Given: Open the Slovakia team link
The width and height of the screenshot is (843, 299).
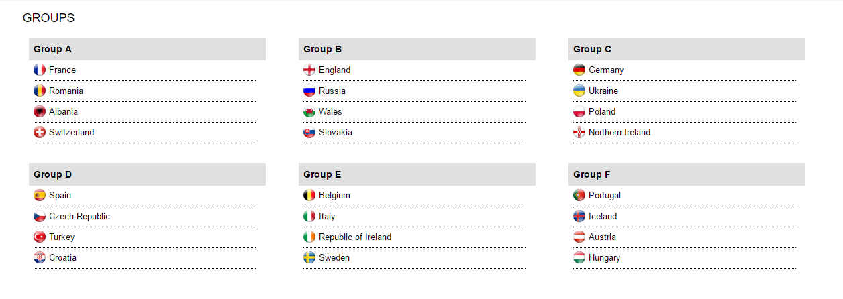Looking at the screenshot, I should 336,132.
